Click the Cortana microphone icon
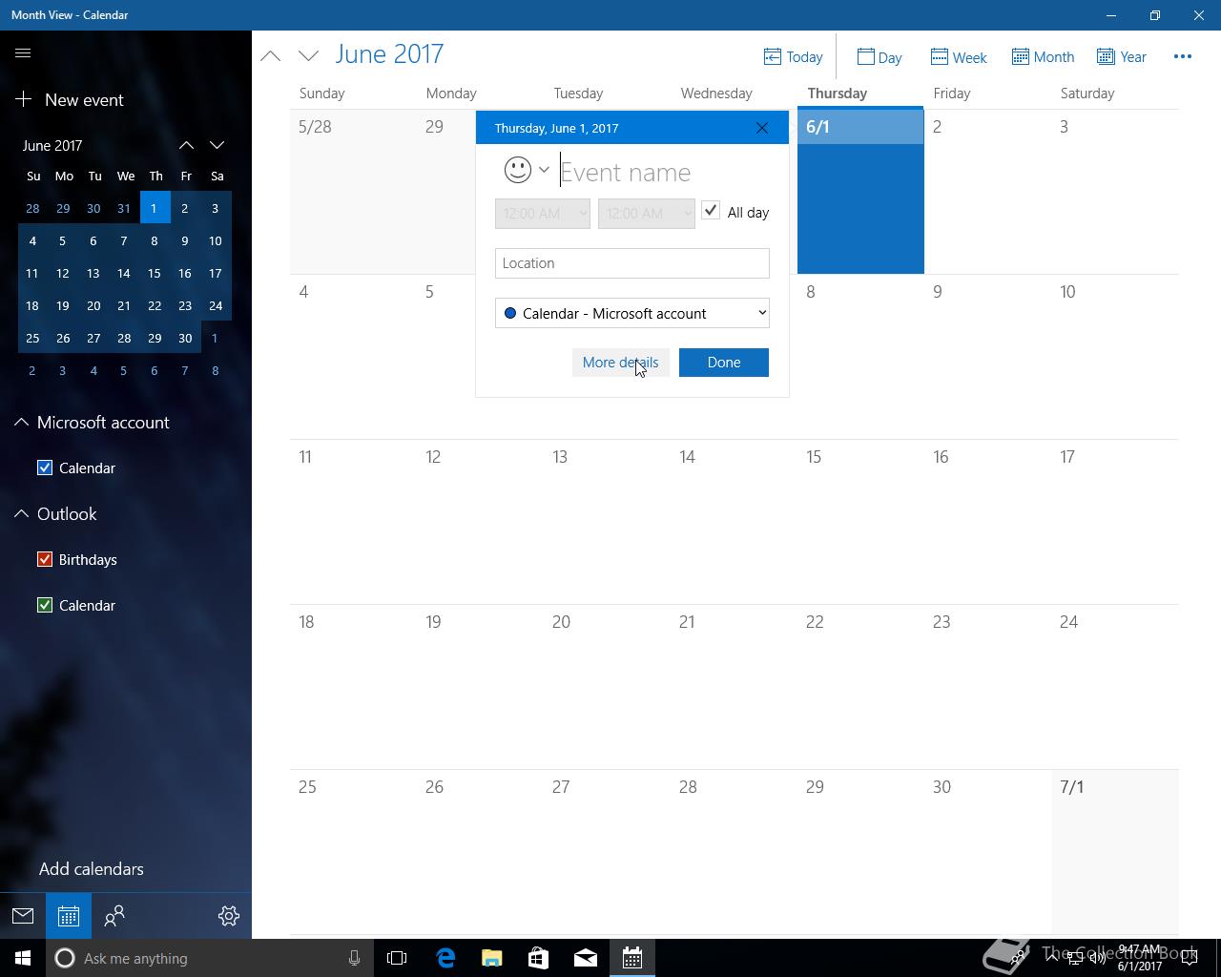 pos(354,958)
